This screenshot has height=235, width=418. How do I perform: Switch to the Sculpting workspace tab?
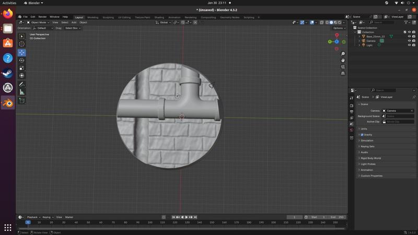click(108, 17)
